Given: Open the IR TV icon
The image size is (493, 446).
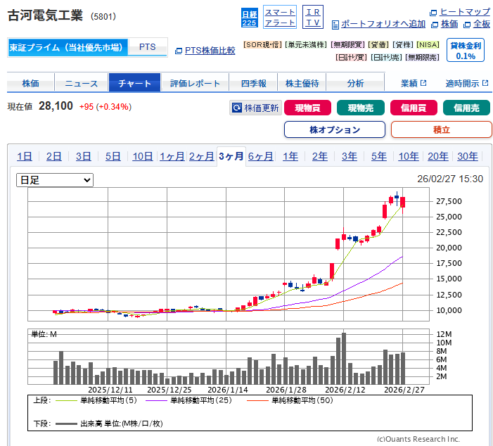Looking at the screenshot, I should coord(312,17).
